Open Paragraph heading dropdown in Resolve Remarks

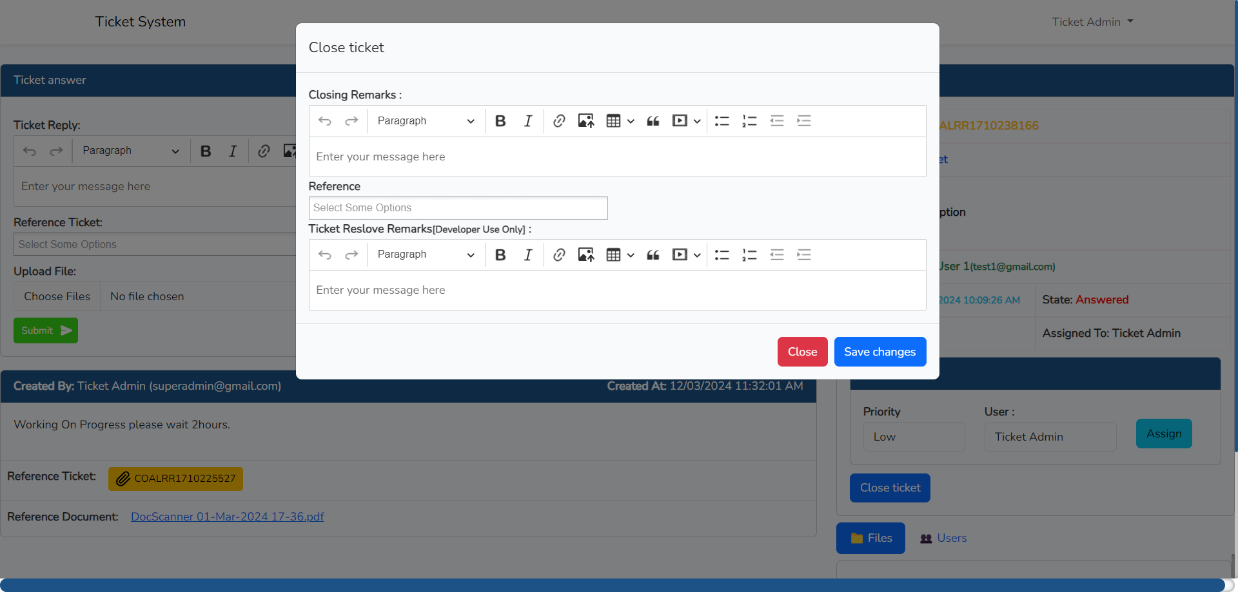[x=426, y=255]
